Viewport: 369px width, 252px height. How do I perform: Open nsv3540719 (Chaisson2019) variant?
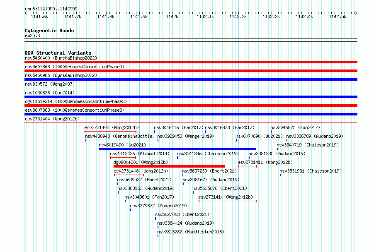308,145
